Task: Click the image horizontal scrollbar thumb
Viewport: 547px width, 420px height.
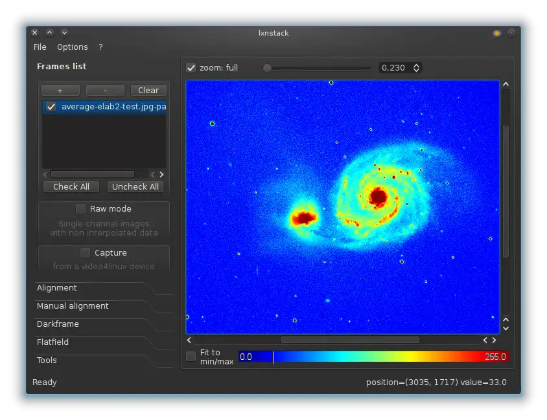Action: point(350,340)
